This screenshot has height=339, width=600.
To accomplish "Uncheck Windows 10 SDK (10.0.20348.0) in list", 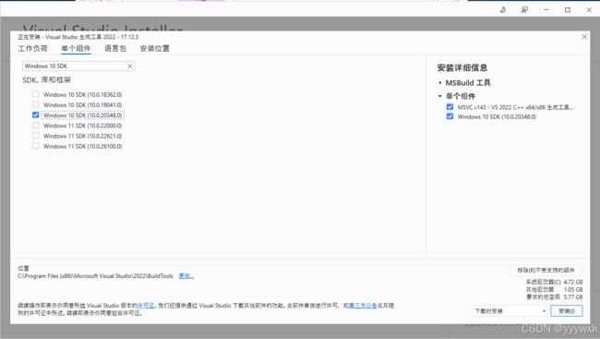I will (36, 115).
